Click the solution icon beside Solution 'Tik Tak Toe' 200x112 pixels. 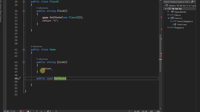tap(167, 6)
